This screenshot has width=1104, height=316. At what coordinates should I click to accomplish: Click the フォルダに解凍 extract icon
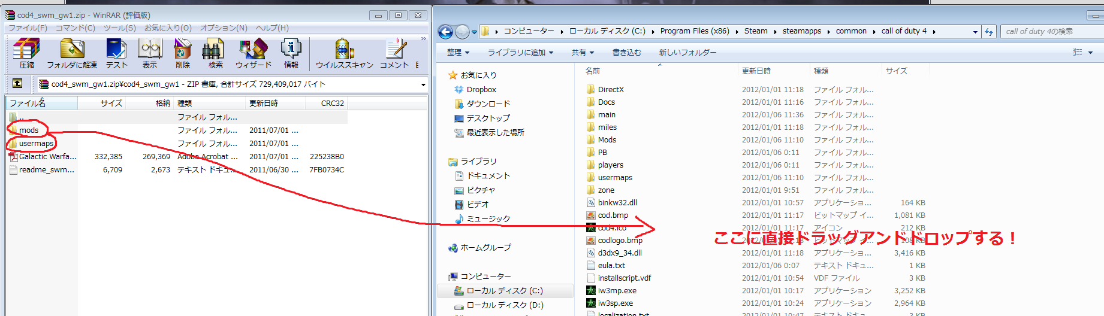(72, 53)
